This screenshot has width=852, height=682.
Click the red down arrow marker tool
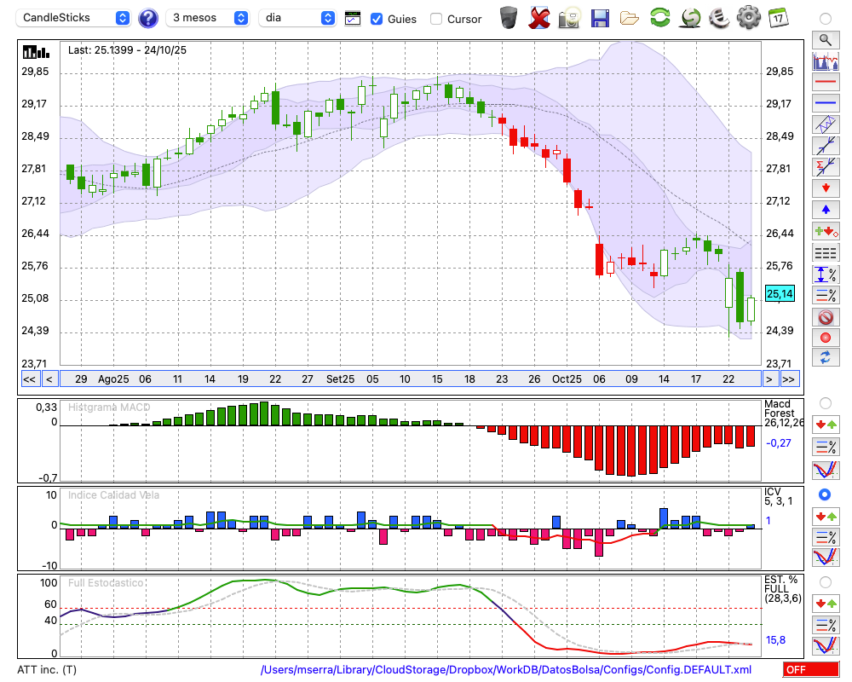pos(826,188)
